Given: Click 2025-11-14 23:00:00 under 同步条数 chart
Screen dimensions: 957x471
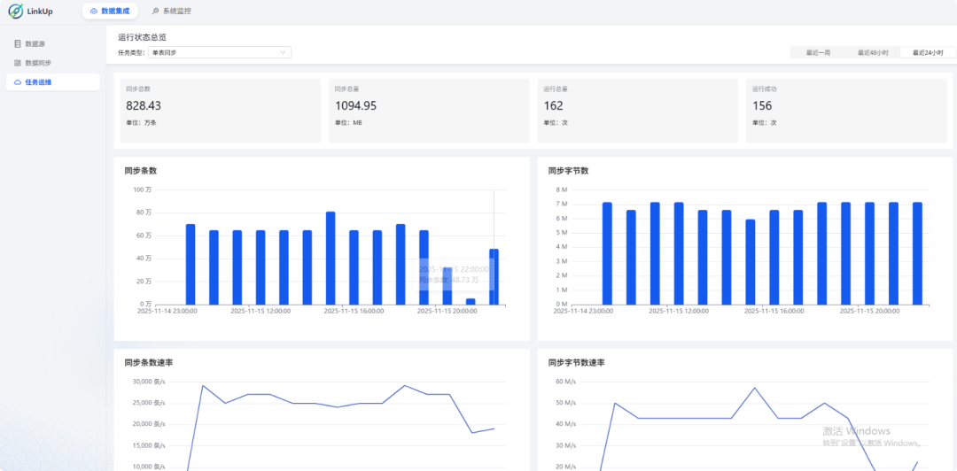Looking at the screenshot, I should (167, 311).
